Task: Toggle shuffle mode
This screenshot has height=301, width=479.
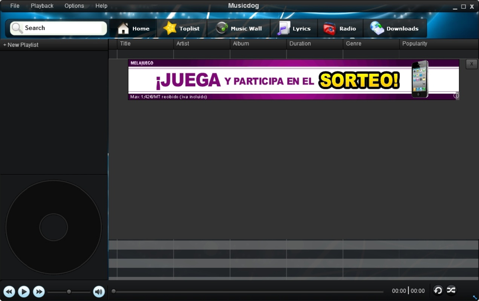Action: click(451, 290)
